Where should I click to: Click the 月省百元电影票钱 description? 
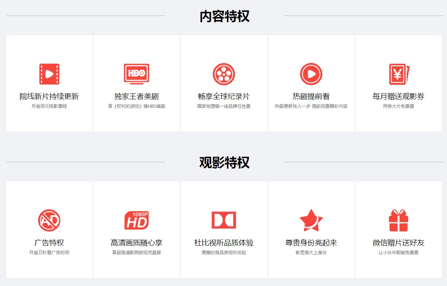(x=49, y=106)
